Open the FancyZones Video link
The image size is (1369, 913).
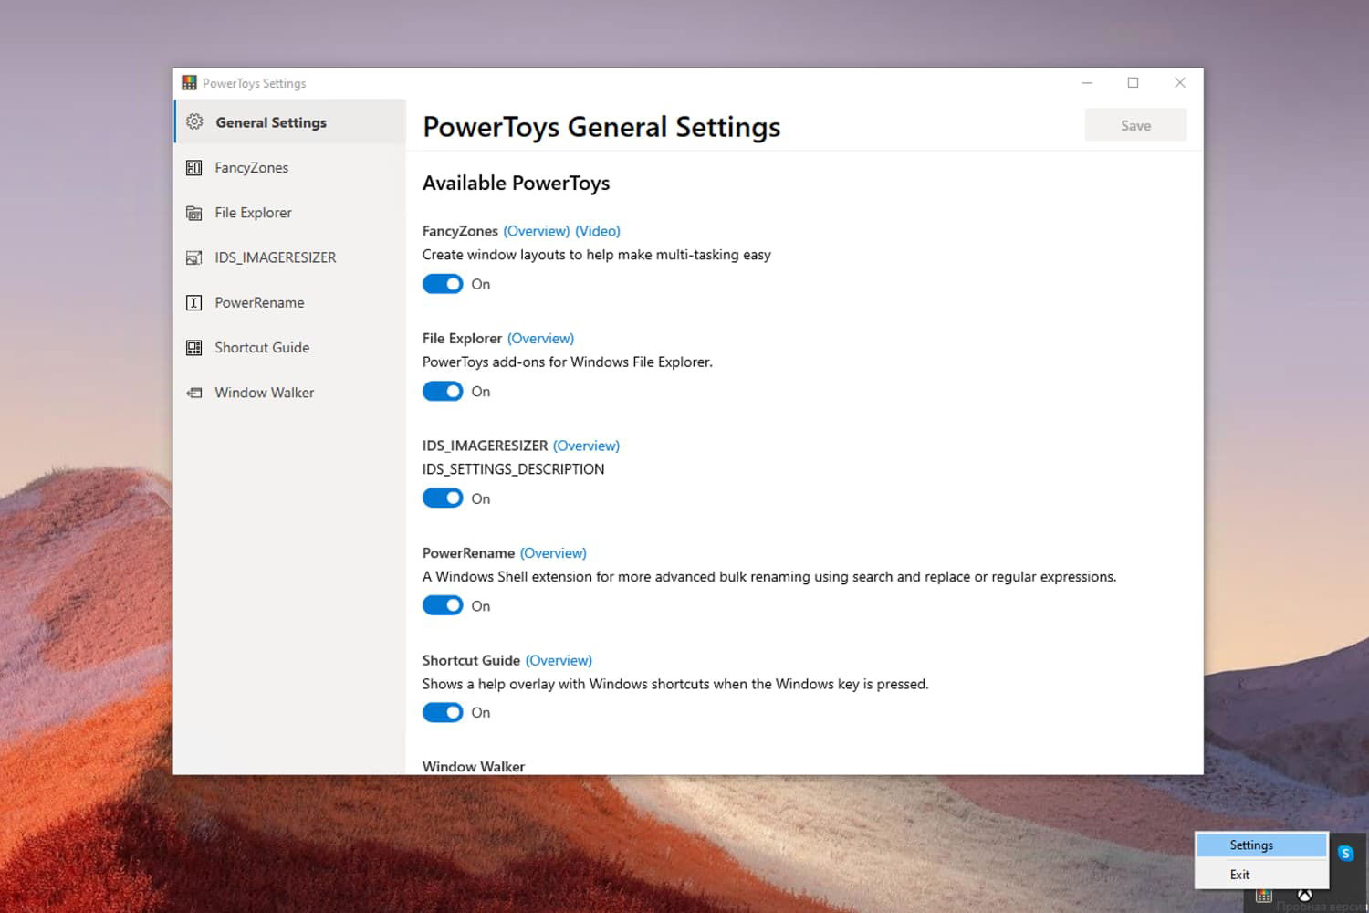(x=598, y=231)
